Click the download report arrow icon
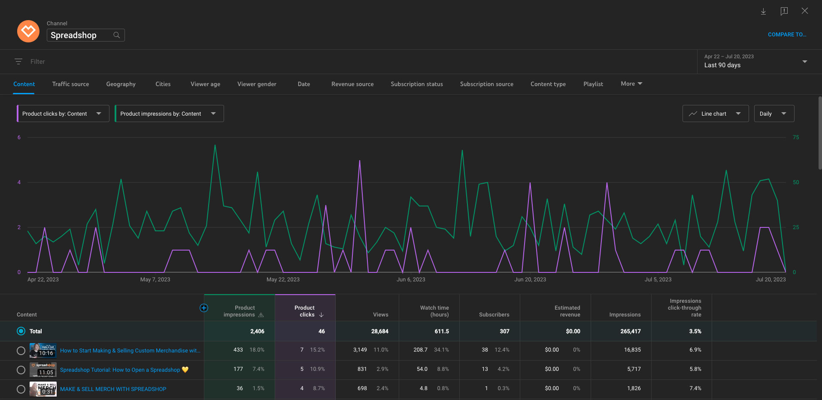Screen dimensions: 822x400 click(763, 11)
